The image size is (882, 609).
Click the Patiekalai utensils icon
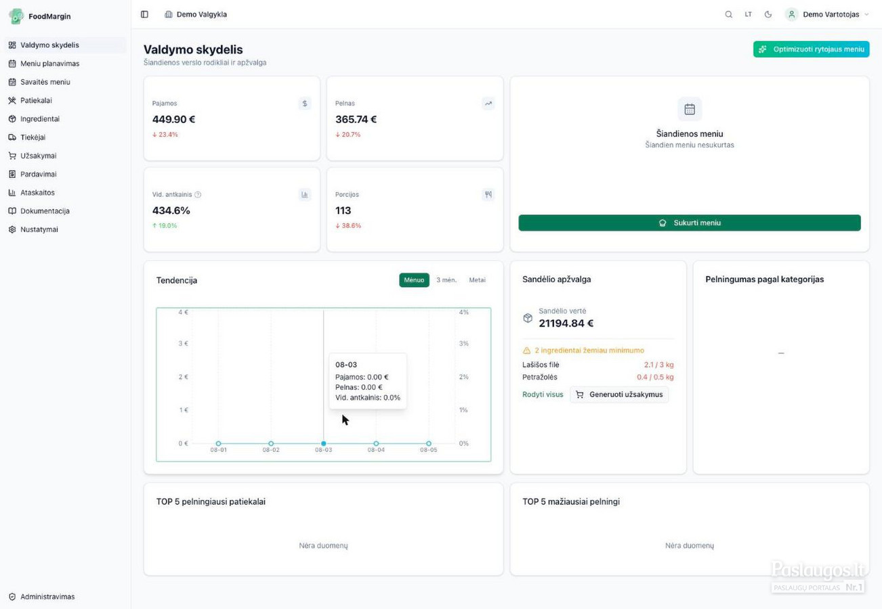pyautogui.click(x=12, y=100)
